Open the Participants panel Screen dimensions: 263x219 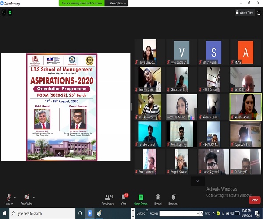click(107, 200)
